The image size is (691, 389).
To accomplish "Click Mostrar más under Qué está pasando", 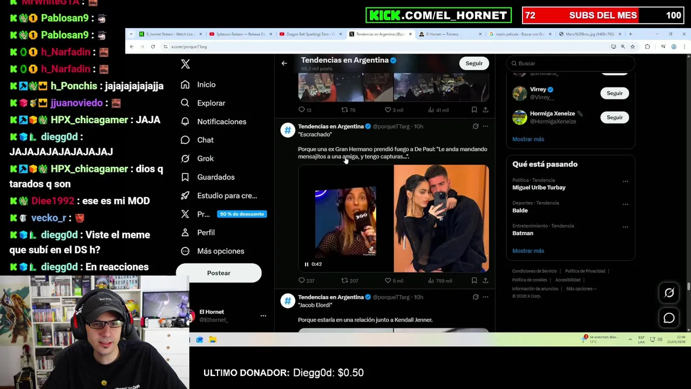I will 528,251.
